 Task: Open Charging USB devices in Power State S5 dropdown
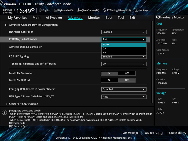point(124,89)
